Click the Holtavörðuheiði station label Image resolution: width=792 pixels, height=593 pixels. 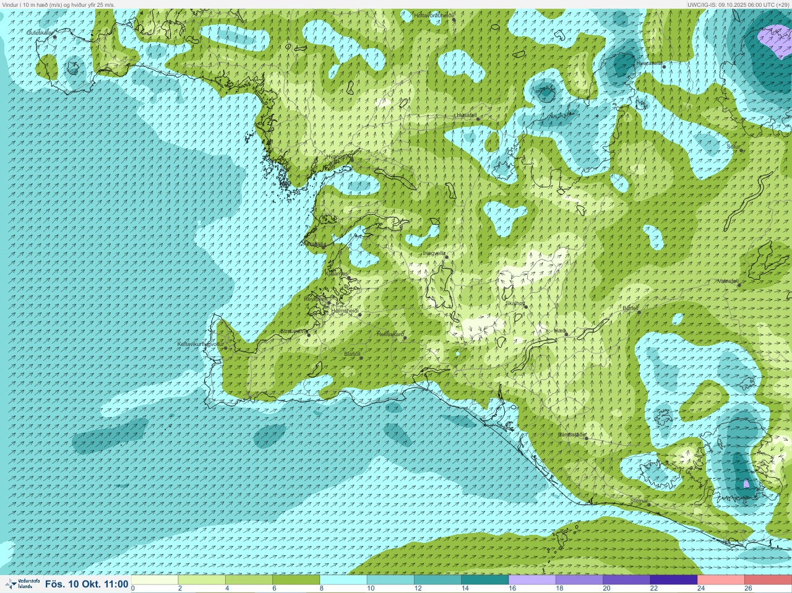tap(434, 15)
